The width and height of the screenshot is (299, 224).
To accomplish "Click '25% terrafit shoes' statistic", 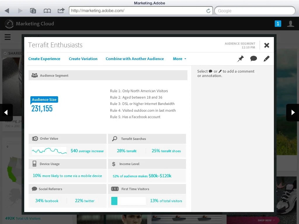I will (166, 151).
